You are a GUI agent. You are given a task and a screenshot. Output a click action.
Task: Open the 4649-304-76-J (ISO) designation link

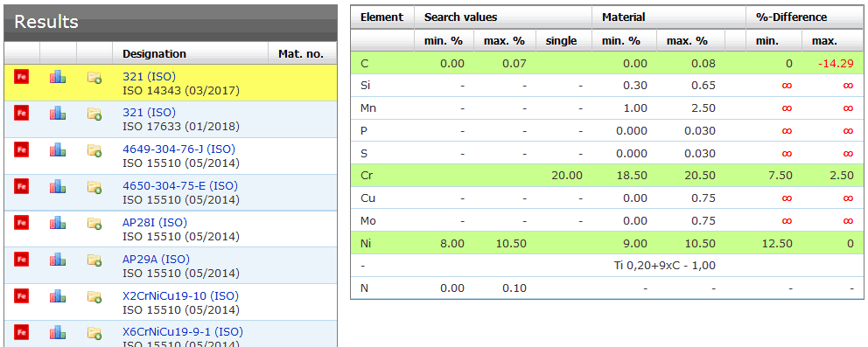pyautogui.click(x=178, y=149)
